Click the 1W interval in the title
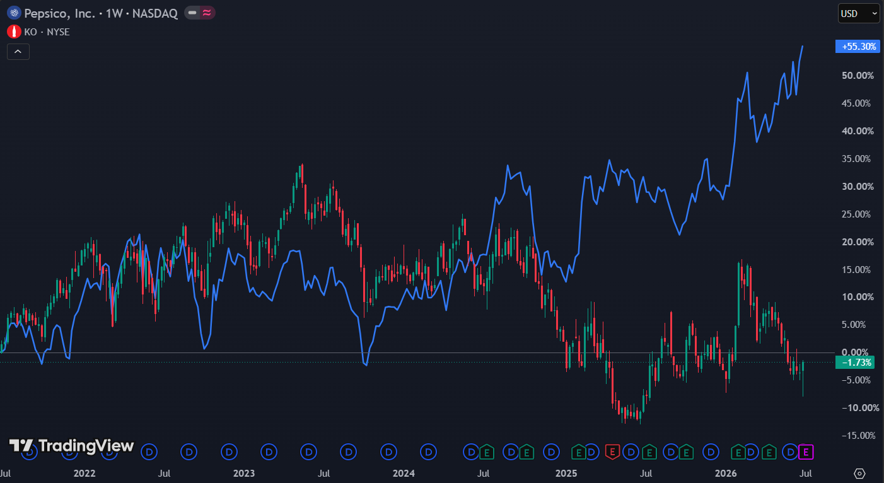 (x=115, y=13)
